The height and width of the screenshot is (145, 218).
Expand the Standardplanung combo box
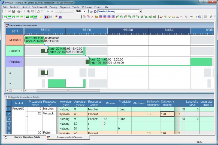pyautogui.click(x=140, y=11)
